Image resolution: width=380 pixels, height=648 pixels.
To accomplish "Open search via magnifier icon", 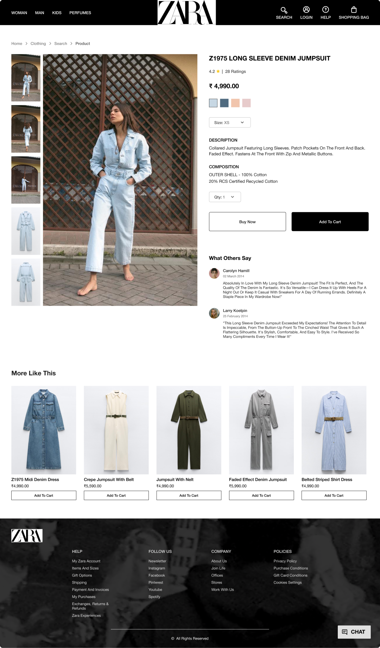I will [x=284, y=10].
